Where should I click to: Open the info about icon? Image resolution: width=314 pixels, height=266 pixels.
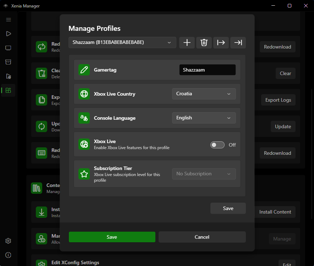click(8, 255)
